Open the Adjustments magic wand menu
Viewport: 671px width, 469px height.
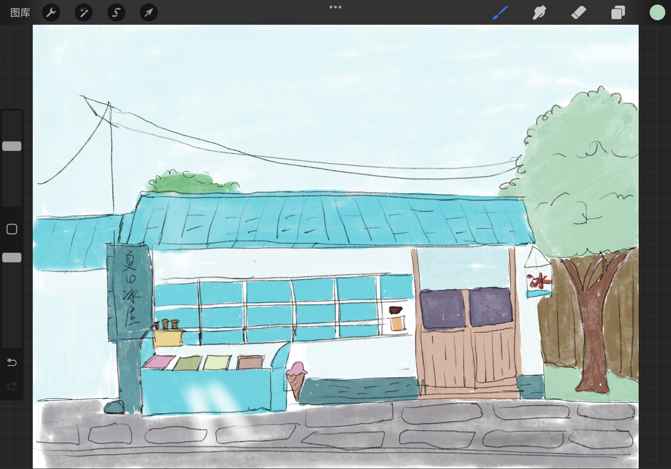[x=83, y=13]
